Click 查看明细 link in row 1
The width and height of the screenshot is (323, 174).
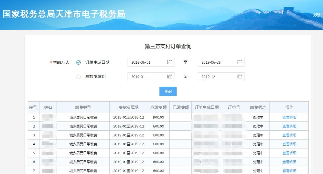pyautogui.click(x=289, y=117)
